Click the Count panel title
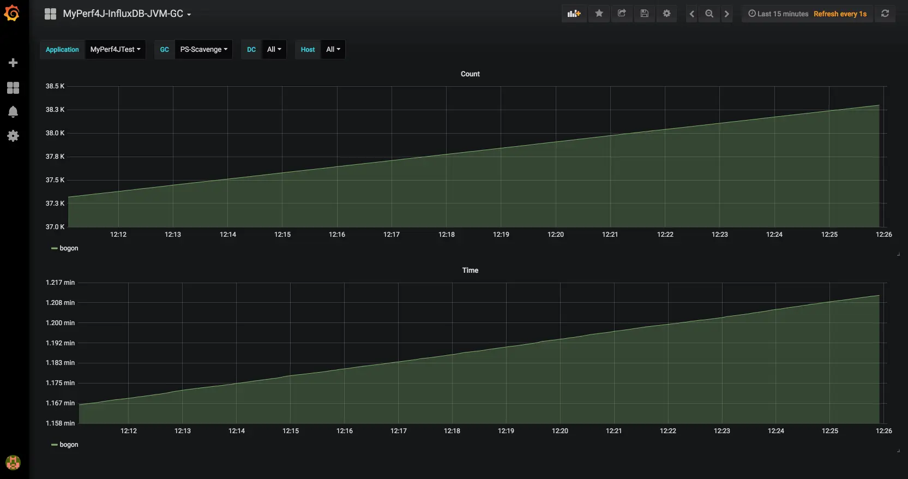Screen dimensions: 908x479 pyautogui.click(x=470, y=74)
